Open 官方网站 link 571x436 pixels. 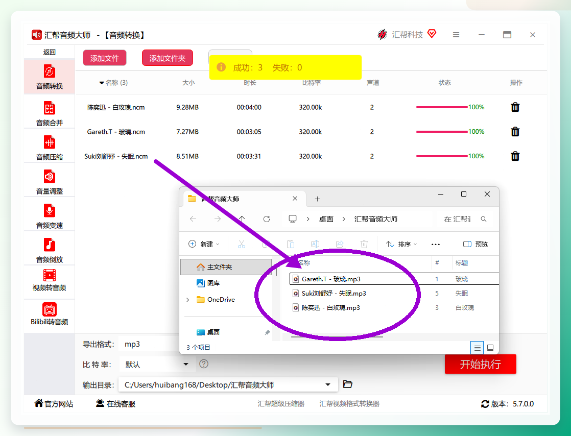click(x=54, y=404)
